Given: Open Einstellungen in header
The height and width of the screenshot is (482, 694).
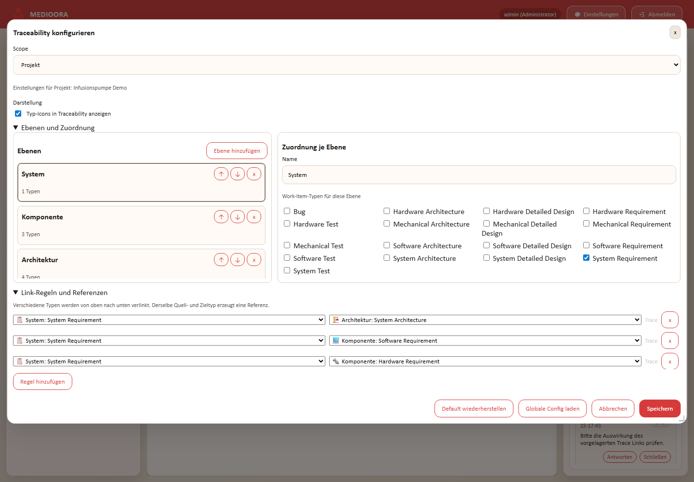Looking at the screenshot, I should pyautogui.click(x=596, y=14).
